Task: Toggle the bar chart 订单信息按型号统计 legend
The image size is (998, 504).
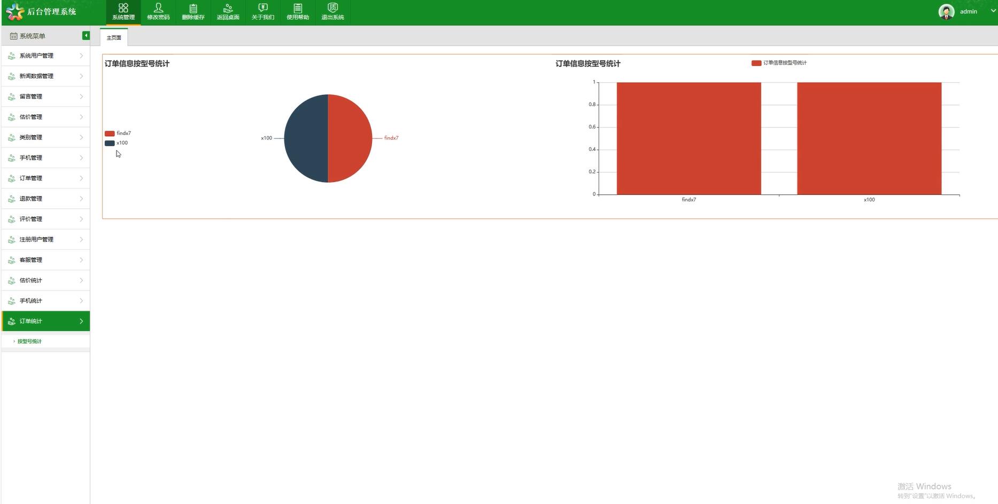Action: pyautogui.click(x=779, y=63)
